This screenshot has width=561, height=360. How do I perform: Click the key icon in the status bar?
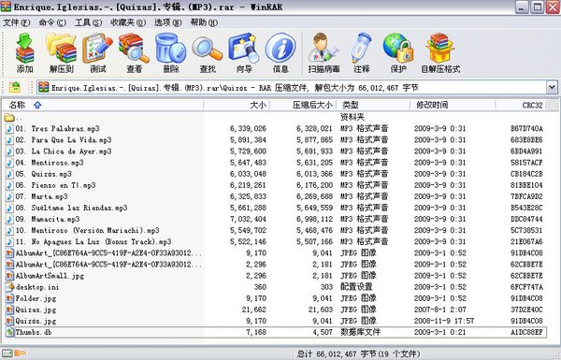coord(20,353)
